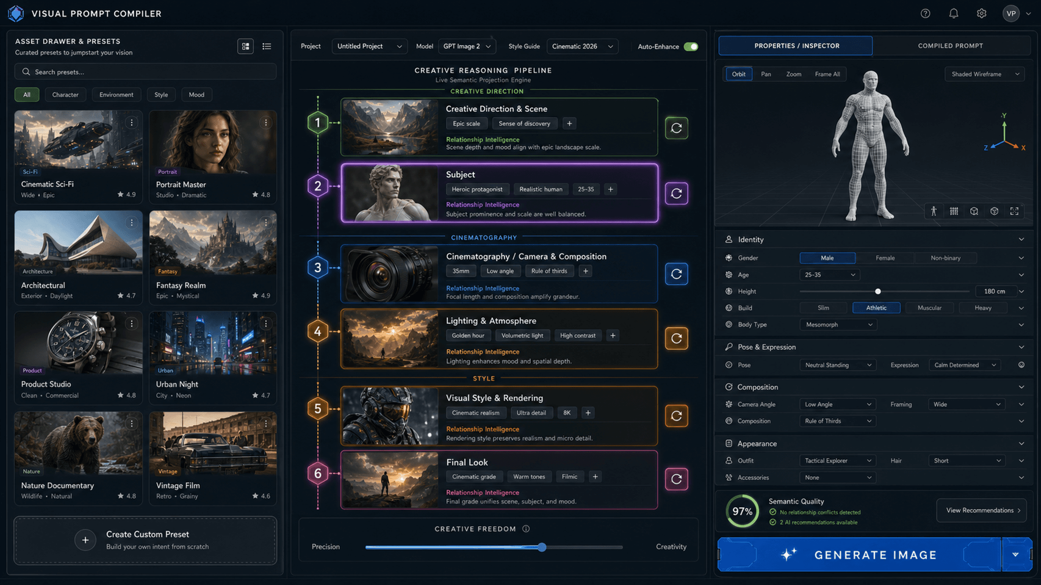Regenerate the Visual Style & Rendering step
Screen dimensions: 1041x585
click(x=677, y=416)
